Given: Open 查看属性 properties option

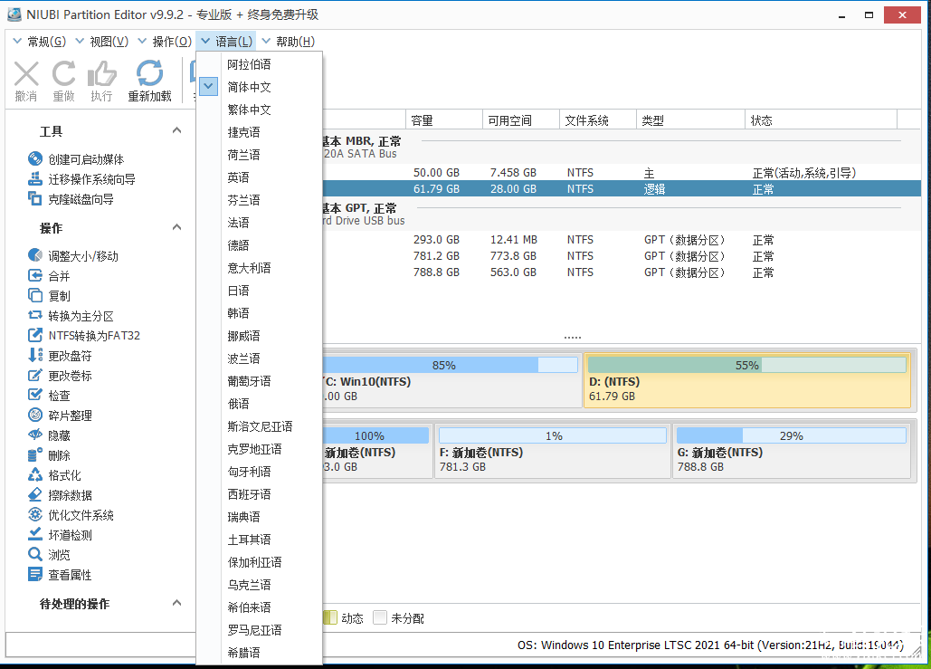Looking at the screenshot, I should (60, 575).
